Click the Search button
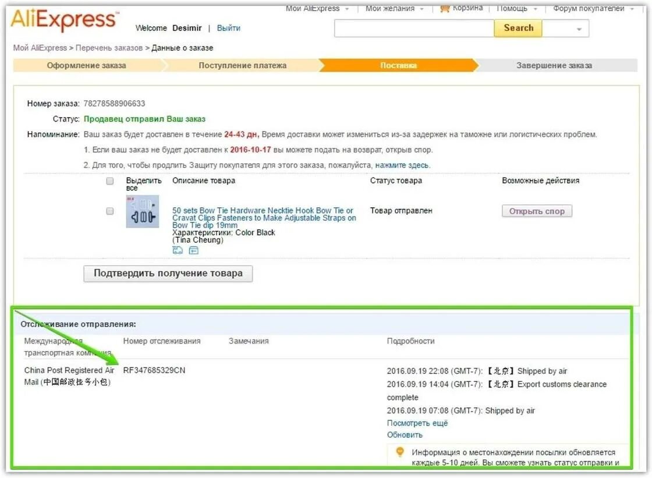 (518, 28)
